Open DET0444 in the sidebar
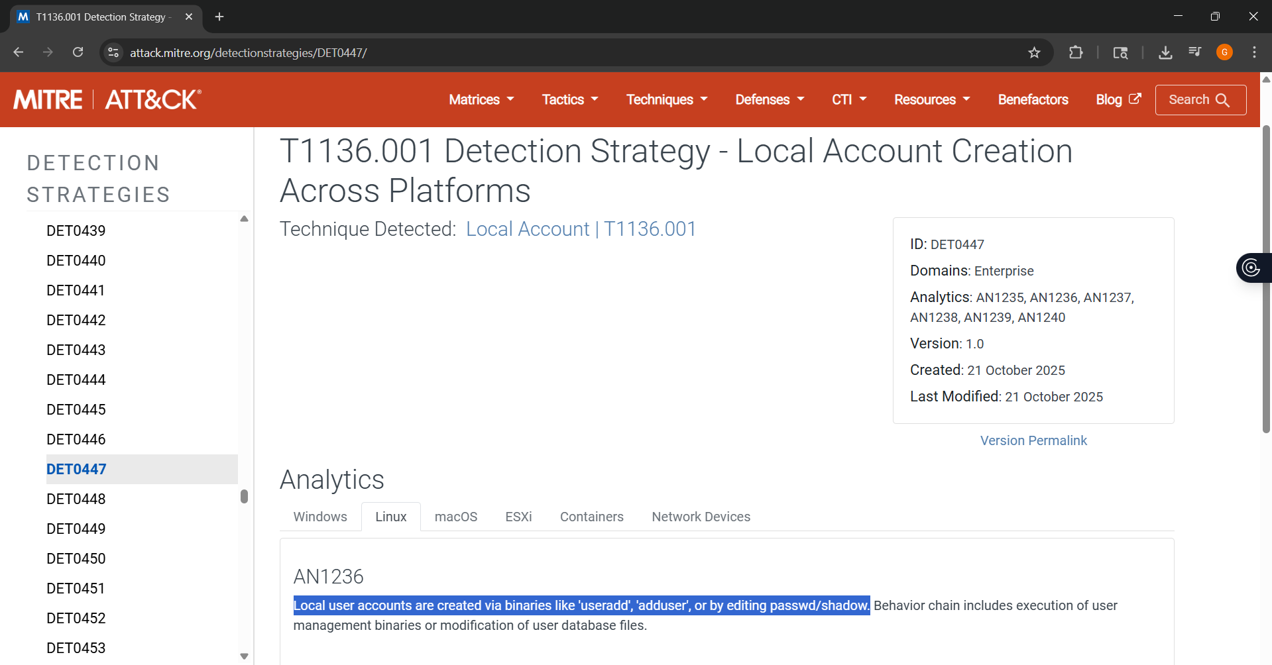 click(76, 380)
